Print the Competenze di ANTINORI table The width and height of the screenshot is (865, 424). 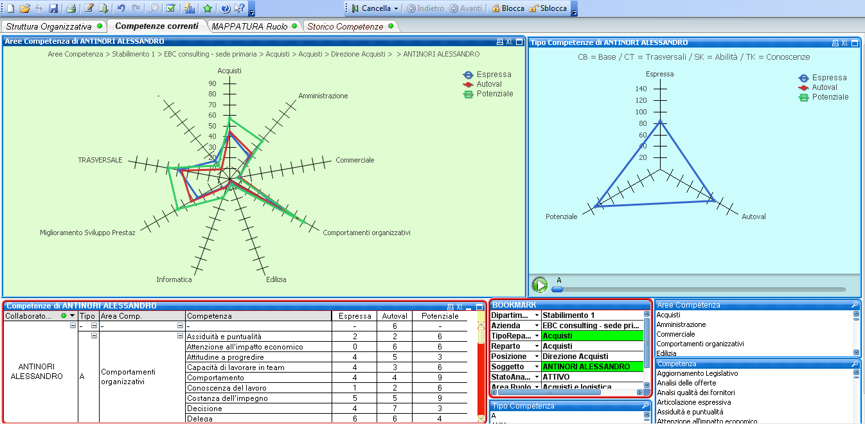pyautogui.click(x=450, y=307)
